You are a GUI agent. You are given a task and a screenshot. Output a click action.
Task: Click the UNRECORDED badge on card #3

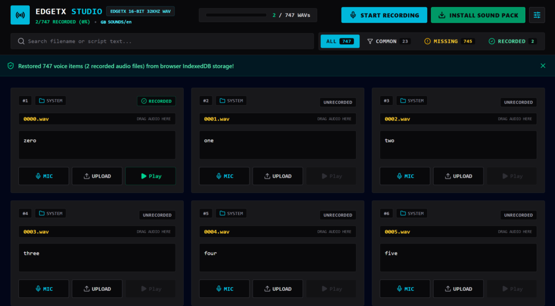click(x=519, y=102)
